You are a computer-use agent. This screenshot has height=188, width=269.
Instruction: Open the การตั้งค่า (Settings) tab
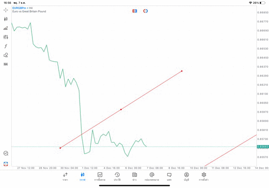[204, 176]
